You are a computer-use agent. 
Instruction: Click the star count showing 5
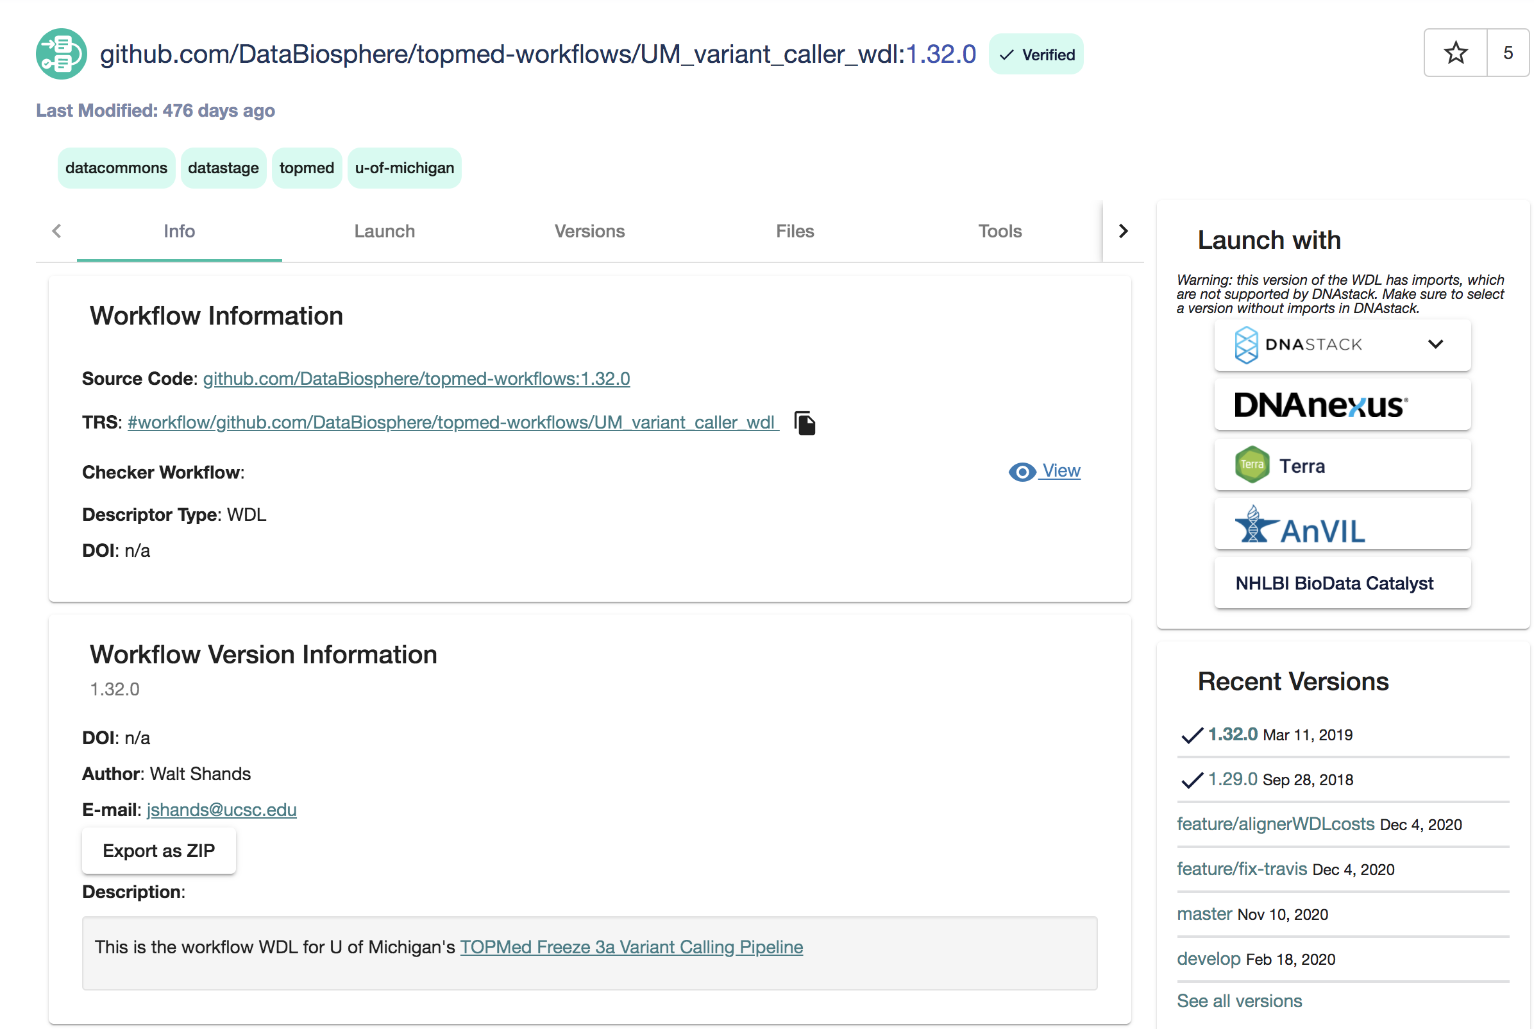pos(1507,53)
